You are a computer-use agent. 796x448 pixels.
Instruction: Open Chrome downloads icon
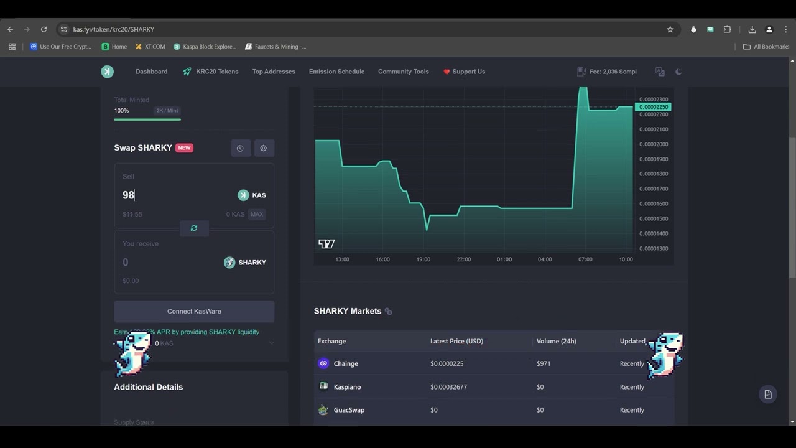pyautogui.click(x=752, y=29)
